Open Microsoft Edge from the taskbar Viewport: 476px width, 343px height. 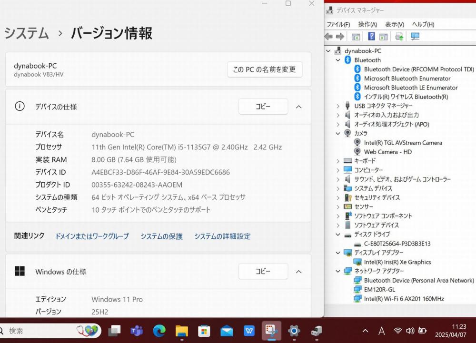(x=159, y=331)
